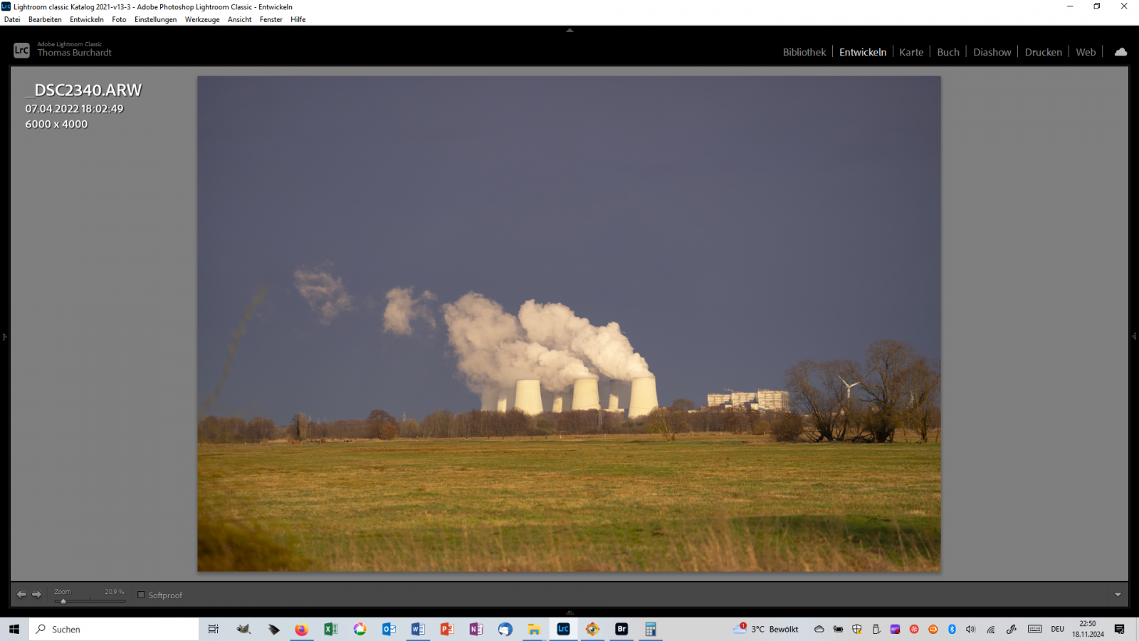The width and height of the screenshot is (1139, 641).
Task: Switch to the Drucken module
Action: click(x=1043, y=52)
